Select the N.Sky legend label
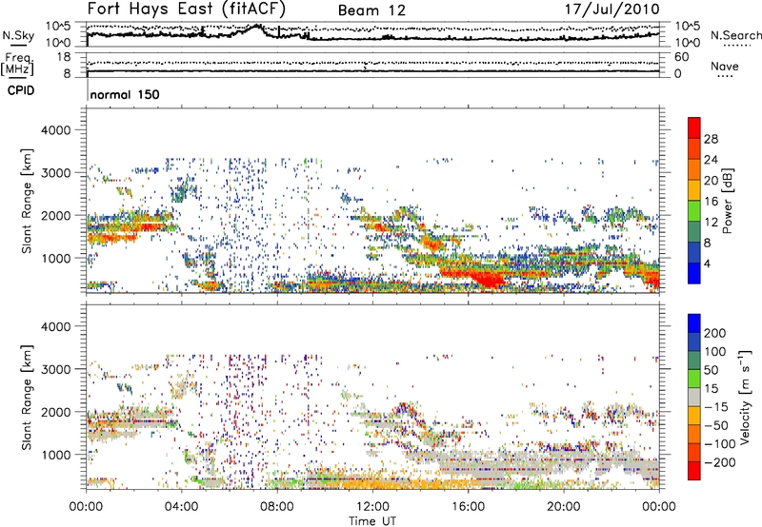The width and height of the screenshot is (762, 527). (x=14, y=36)
